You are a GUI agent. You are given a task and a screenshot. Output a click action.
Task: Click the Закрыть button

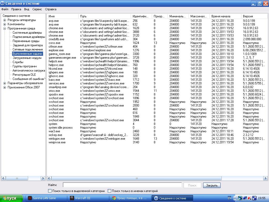coord(211,185)
